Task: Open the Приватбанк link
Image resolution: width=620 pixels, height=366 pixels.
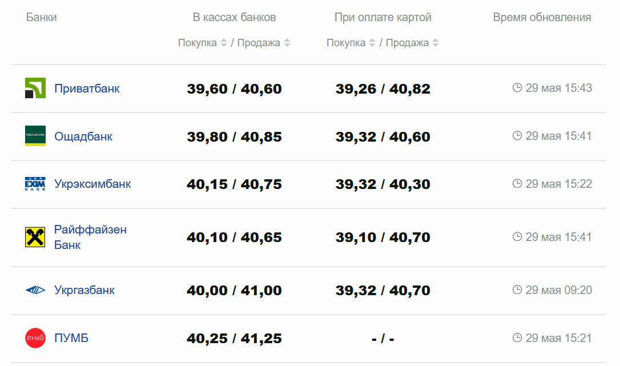Action: point(87,89)
